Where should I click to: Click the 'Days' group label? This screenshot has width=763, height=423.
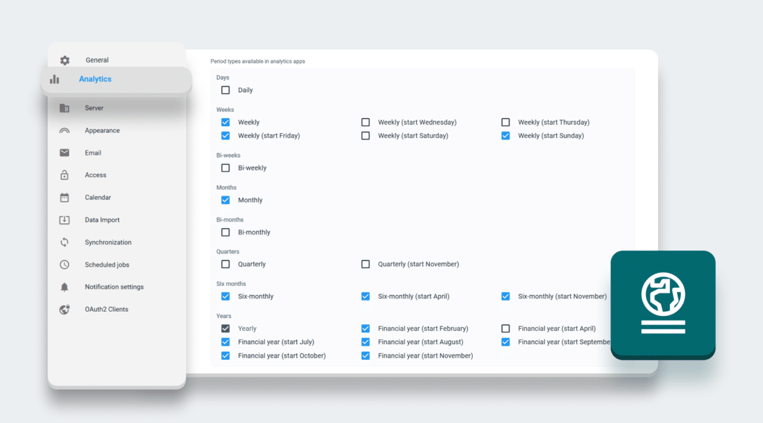(x=222, y=77)
